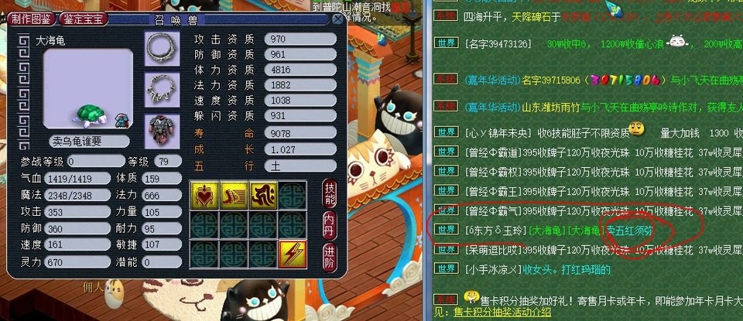Open 售卡积分抽奖活动介绍 link
Image resolution: width=743 pixels, height=321 pixels.
(502, 312)
